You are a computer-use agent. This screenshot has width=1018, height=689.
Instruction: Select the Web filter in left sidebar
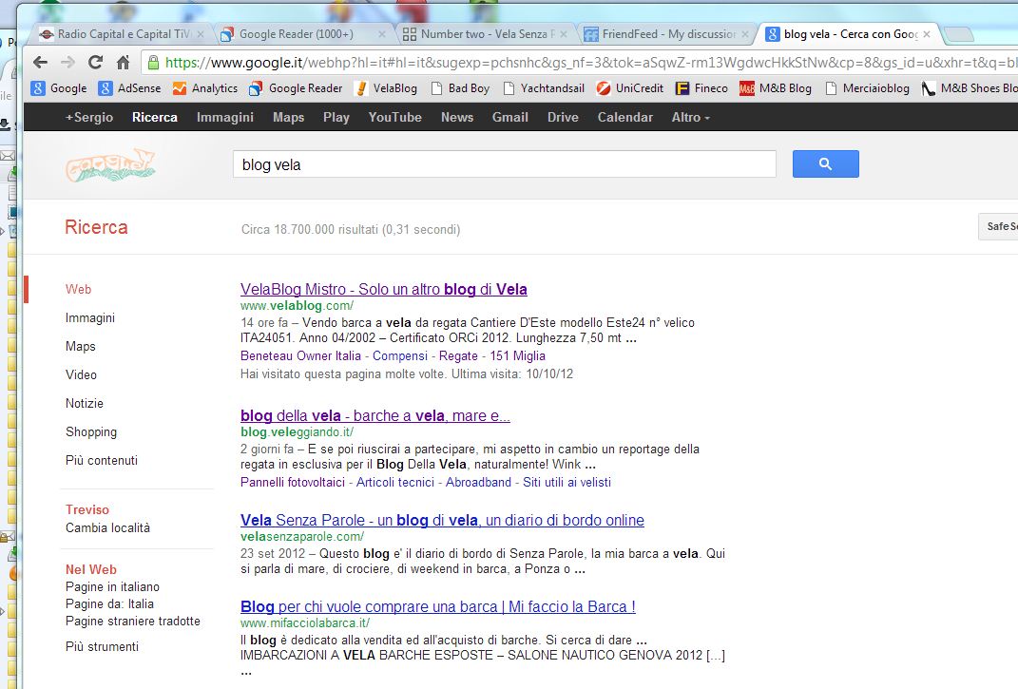(79, 290)
